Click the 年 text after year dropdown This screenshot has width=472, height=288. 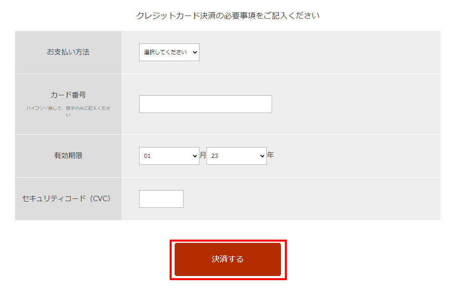click(270, 155)
